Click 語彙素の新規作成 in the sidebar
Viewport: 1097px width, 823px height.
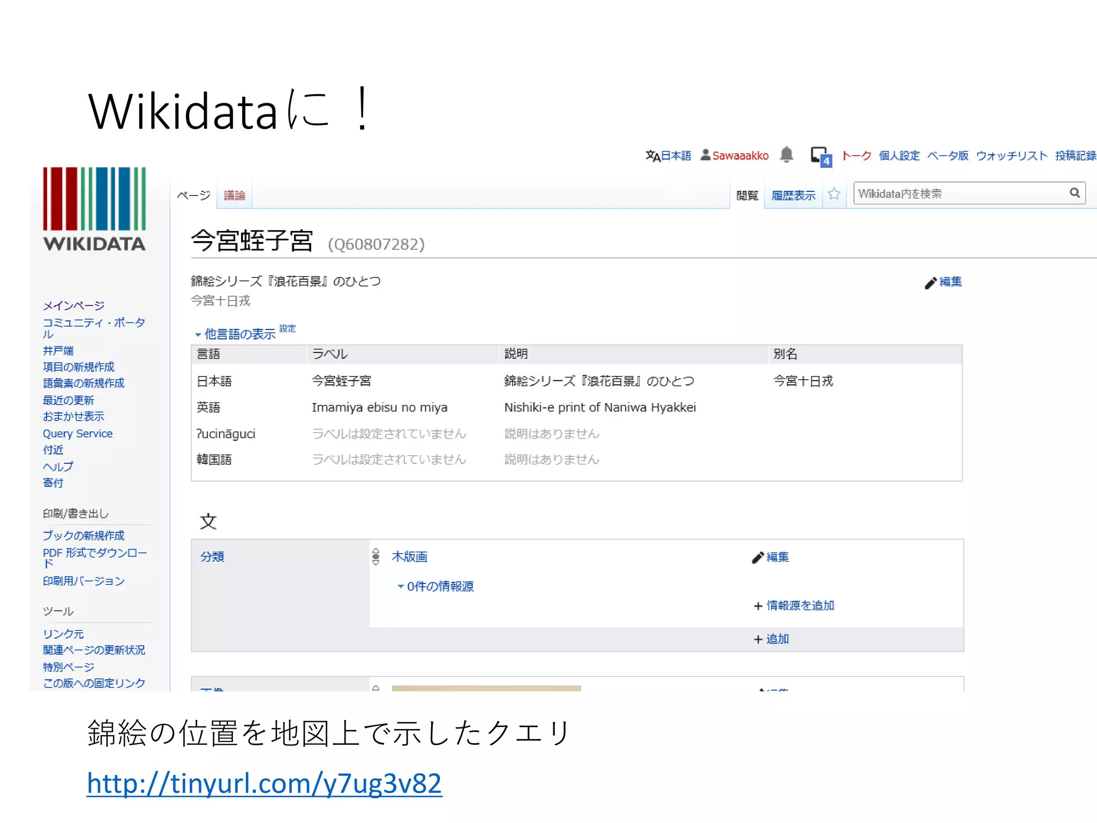click(84, 383)
